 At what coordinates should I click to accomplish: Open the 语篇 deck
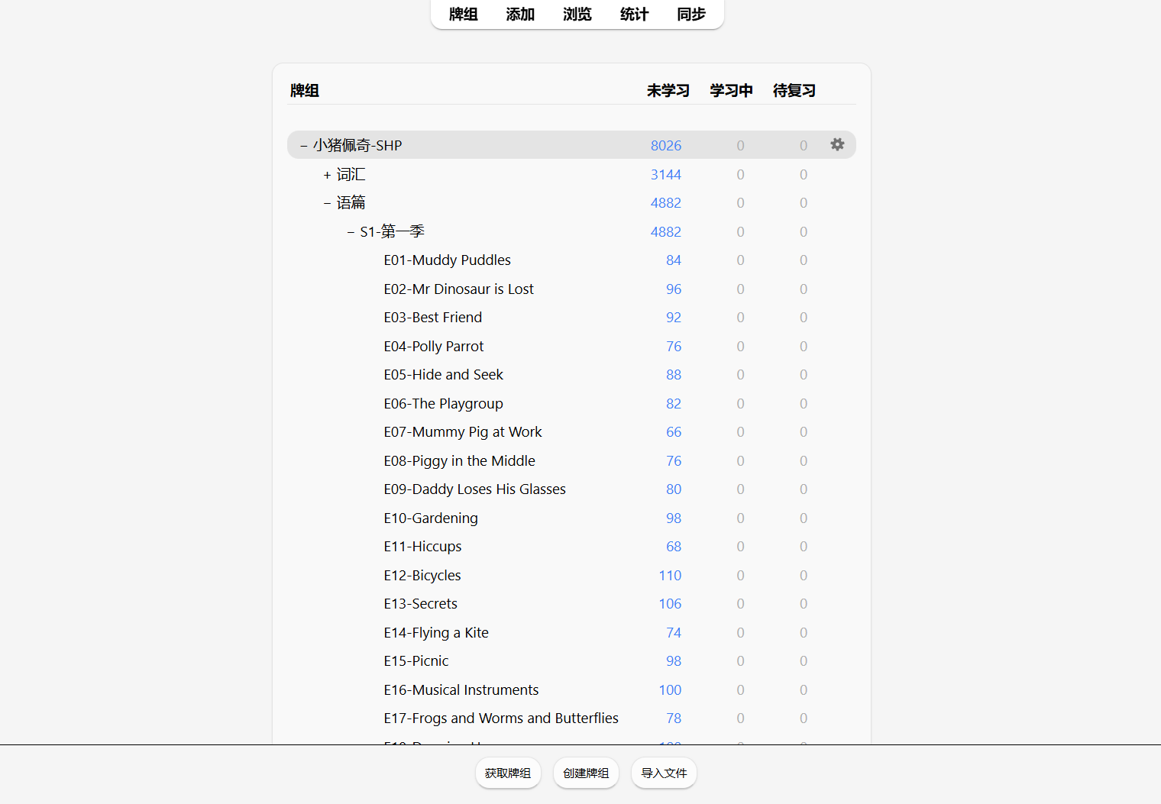pyautogui.click(x=351, y=203)
